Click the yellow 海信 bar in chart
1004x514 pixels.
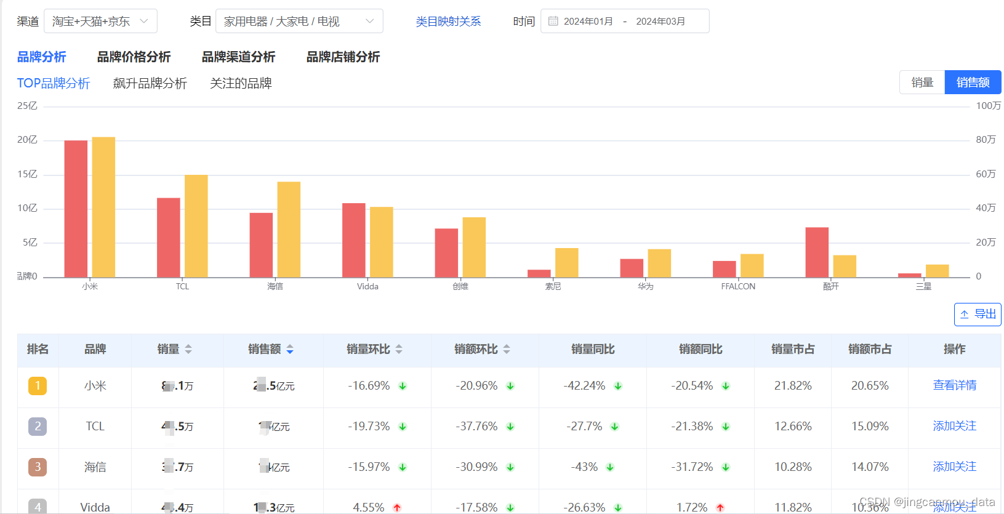pos(289,230)
